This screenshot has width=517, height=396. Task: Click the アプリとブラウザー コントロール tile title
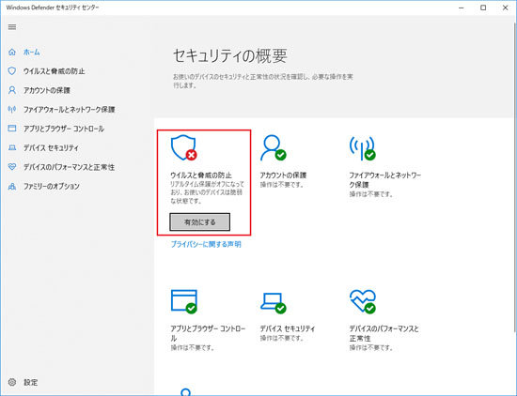(208, 333)
